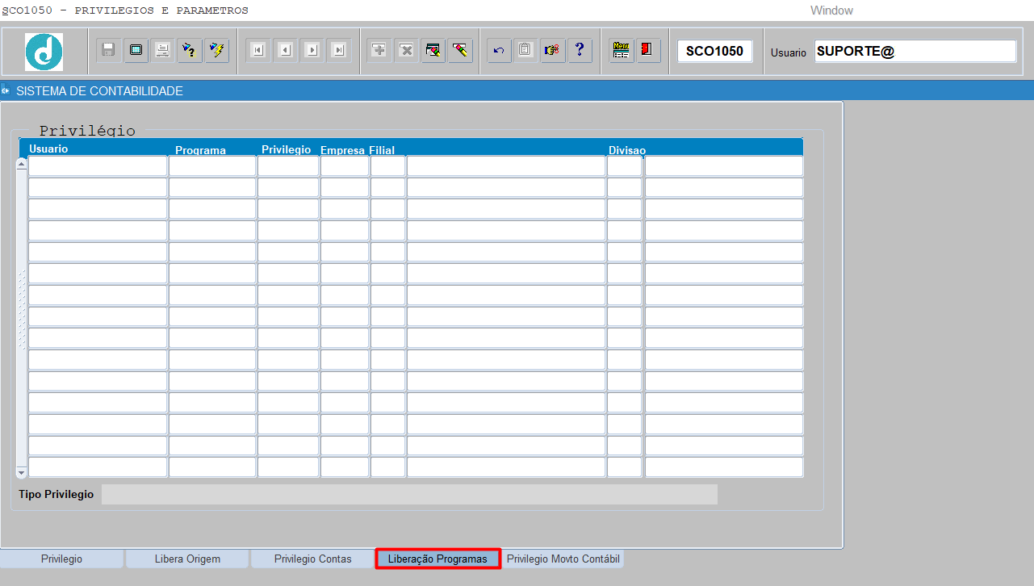
Task: Click the insert record plus icon
Action: point(379,50)
